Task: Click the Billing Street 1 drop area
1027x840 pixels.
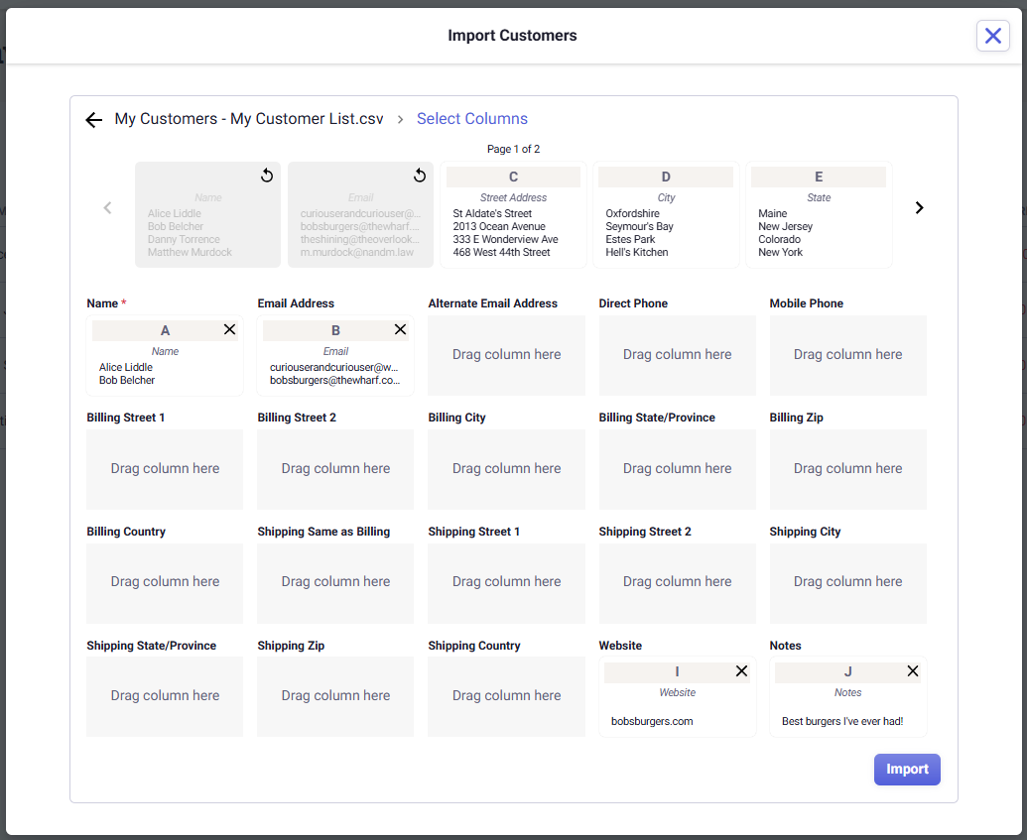Action: (x=165, y=469)
